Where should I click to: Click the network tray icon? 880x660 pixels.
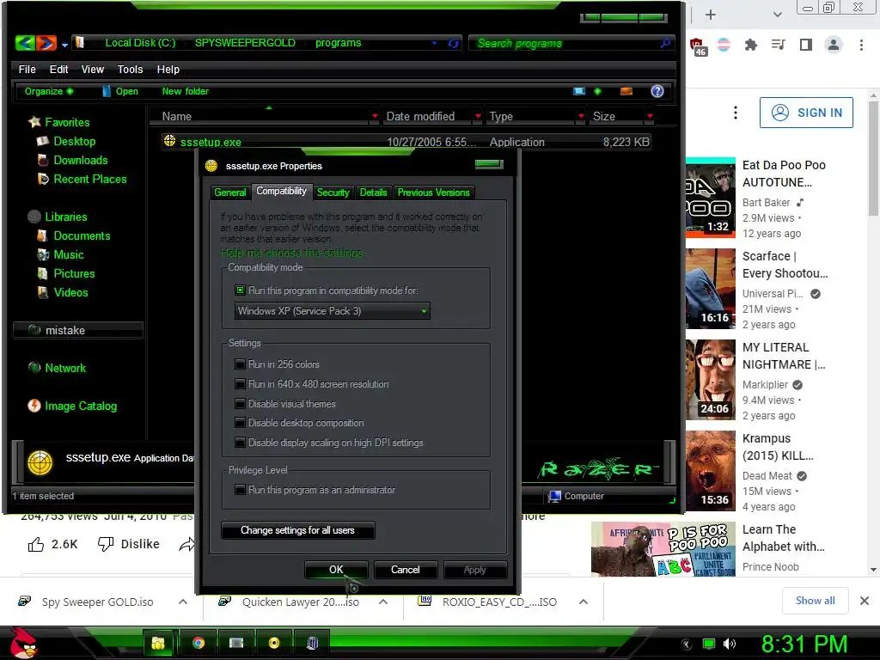click(709, 644)
